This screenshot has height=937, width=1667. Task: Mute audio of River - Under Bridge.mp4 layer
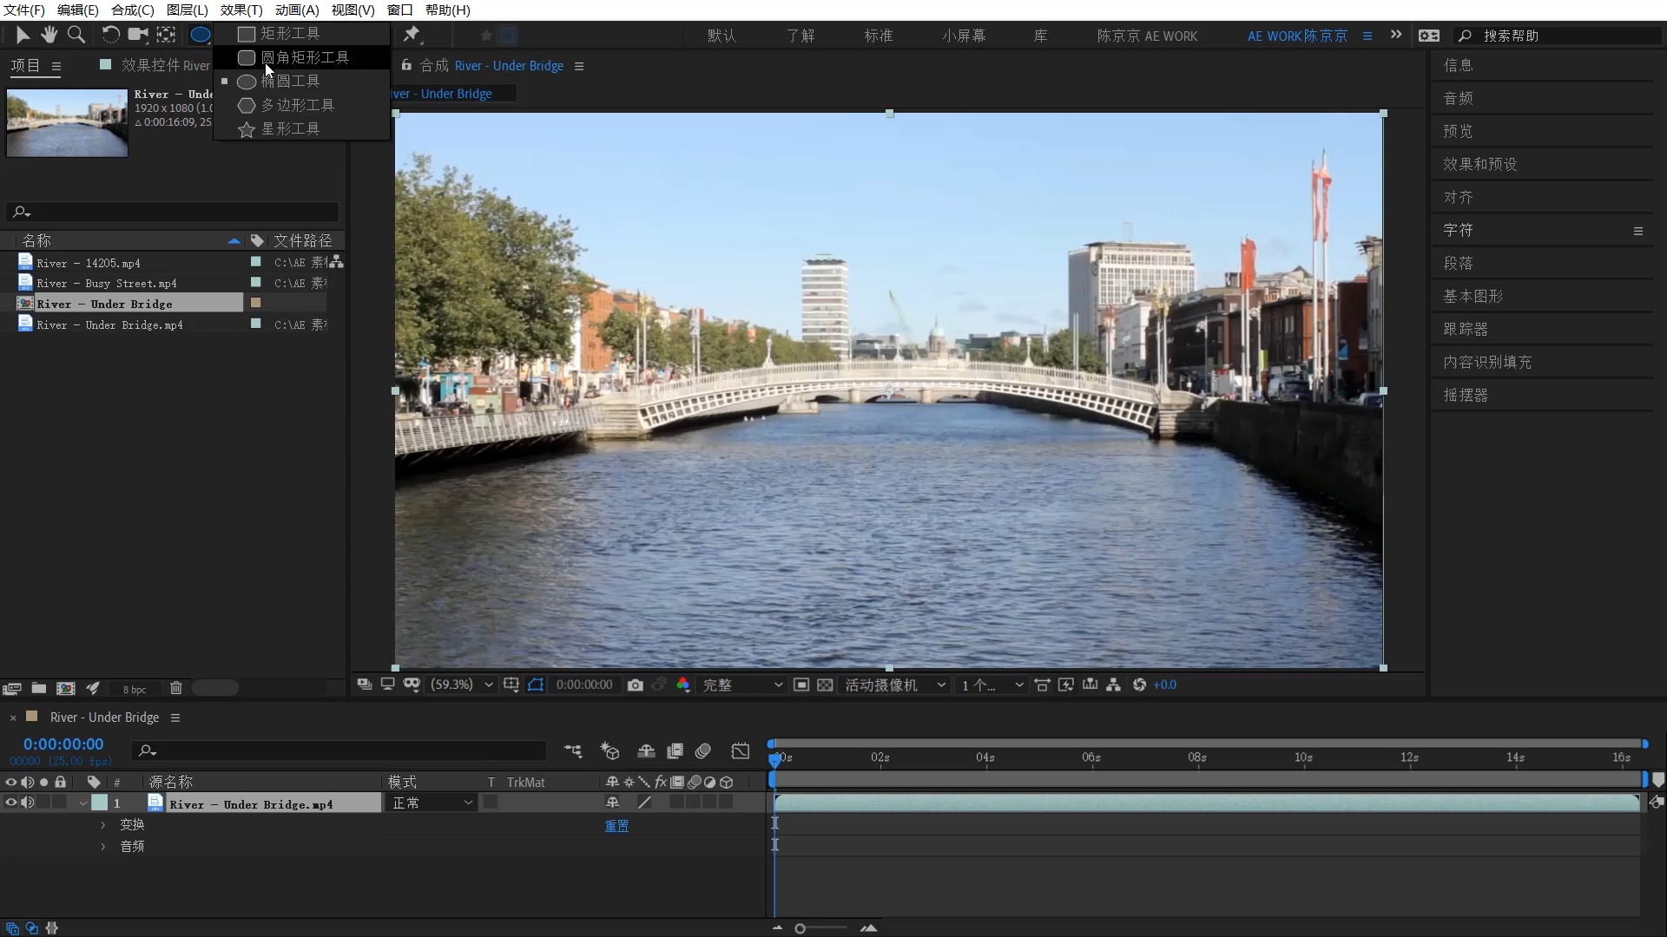[28, 803]
